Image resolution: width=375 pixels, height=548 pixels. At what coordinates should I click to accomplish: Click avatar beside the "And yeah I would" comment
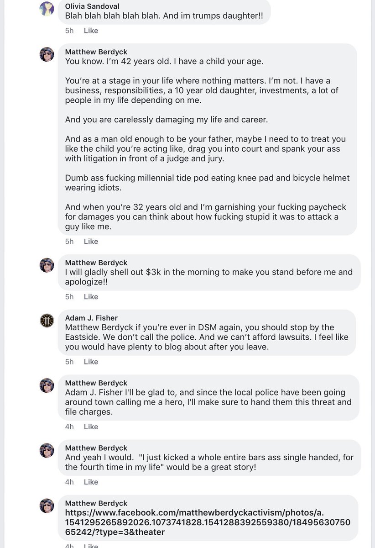[47, 450]
